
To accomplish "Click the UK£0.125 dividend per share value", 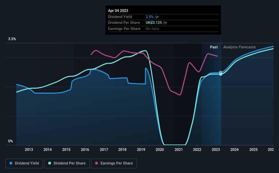I will (154, 23).
